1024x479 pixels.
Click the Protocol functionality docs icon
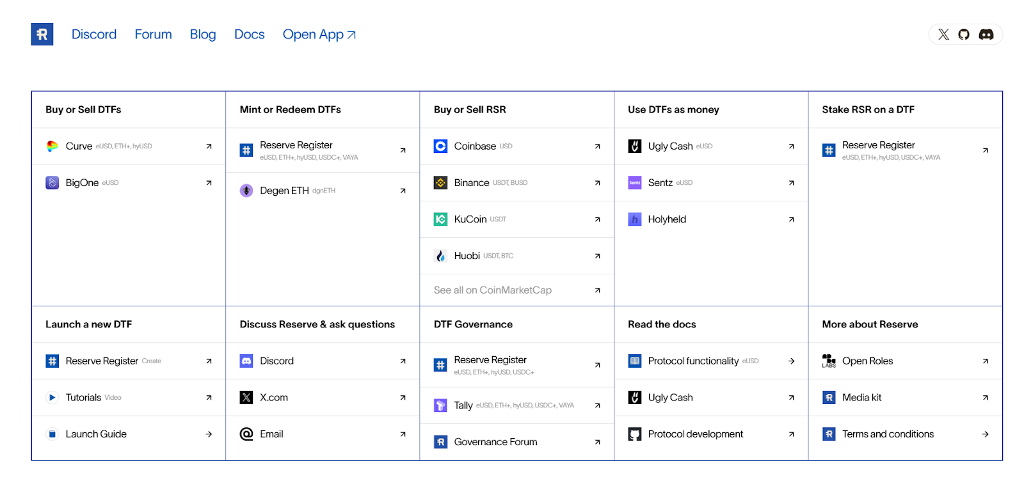[x=635, y=361]
